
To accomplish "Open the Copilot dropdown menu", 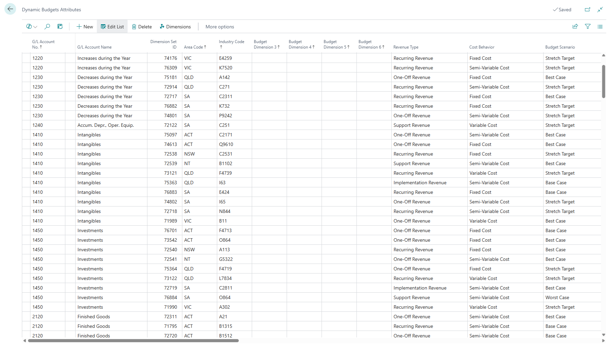I will [x=31, y=27].
